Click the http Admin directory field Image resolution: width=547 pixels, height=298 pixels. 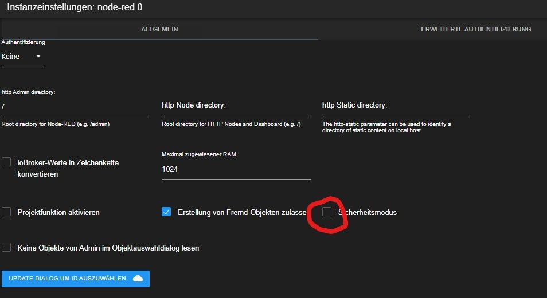point(76,107)
